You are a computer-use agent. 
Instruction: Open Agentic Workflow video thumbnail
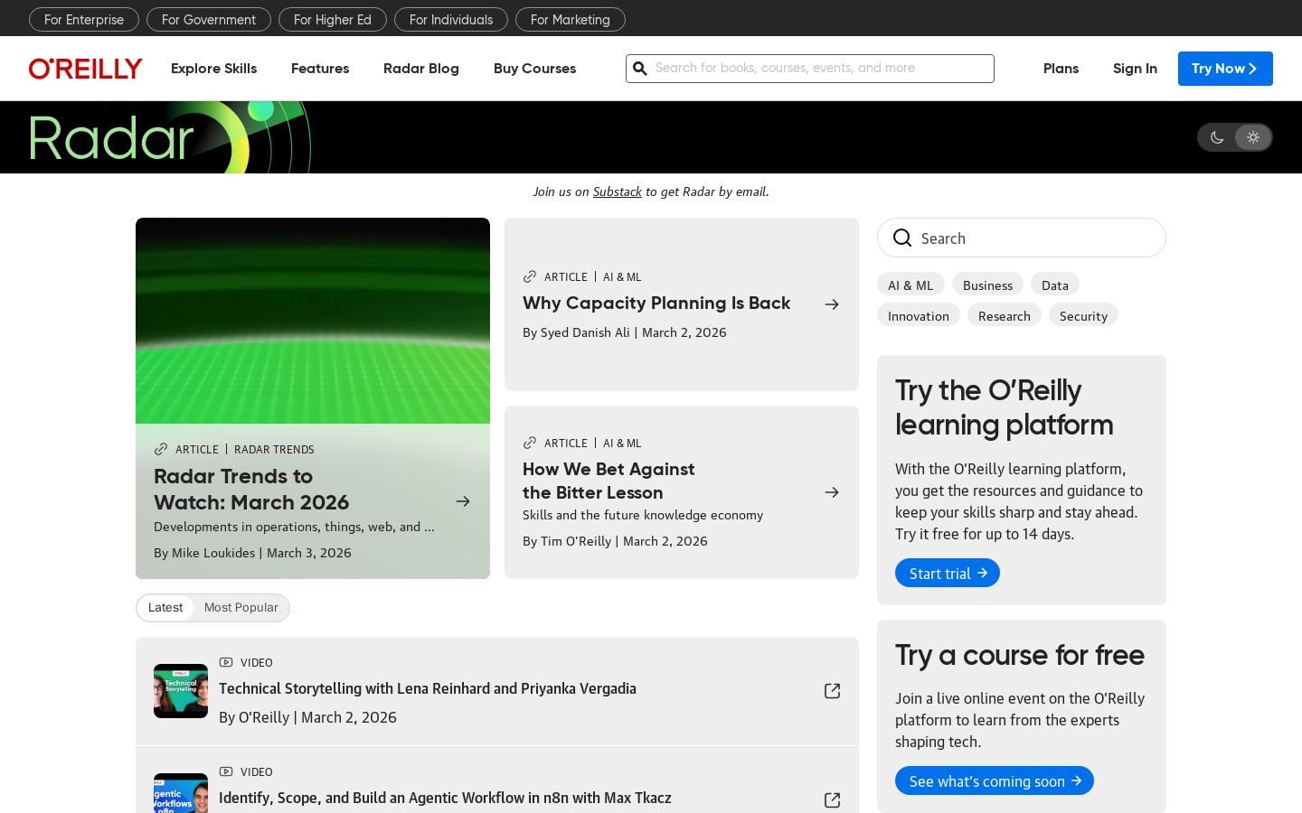coord(181,793)
